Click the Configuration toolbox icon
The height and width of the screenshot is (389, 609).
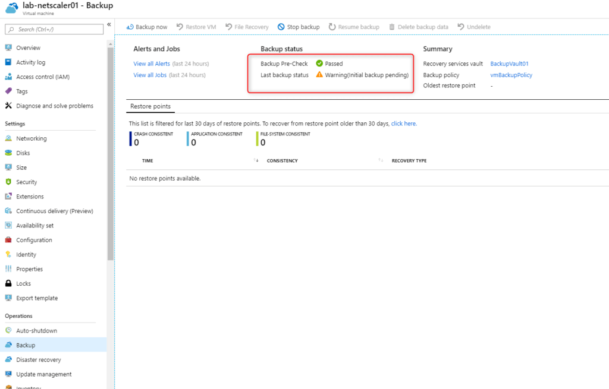[x=8, y=240]
